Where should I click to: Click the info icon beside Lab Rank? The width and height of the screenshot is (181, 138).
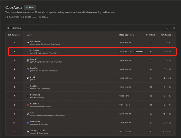(17, 35)
